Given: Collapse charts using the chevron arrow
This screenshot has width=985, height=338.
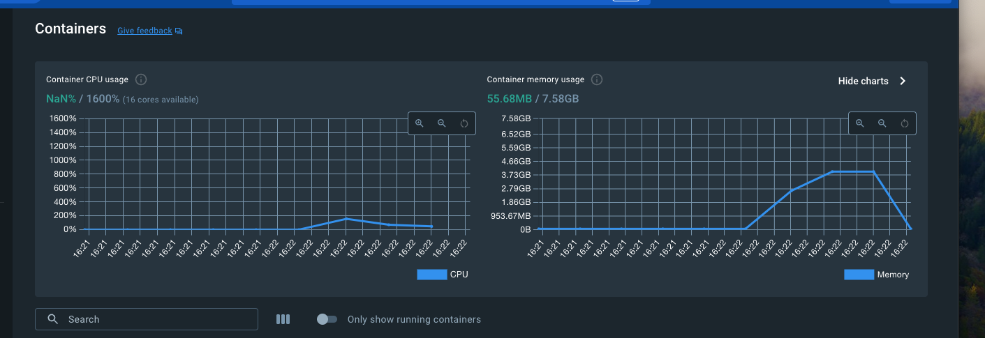Looking at the screenshot, I should [903, 81].
